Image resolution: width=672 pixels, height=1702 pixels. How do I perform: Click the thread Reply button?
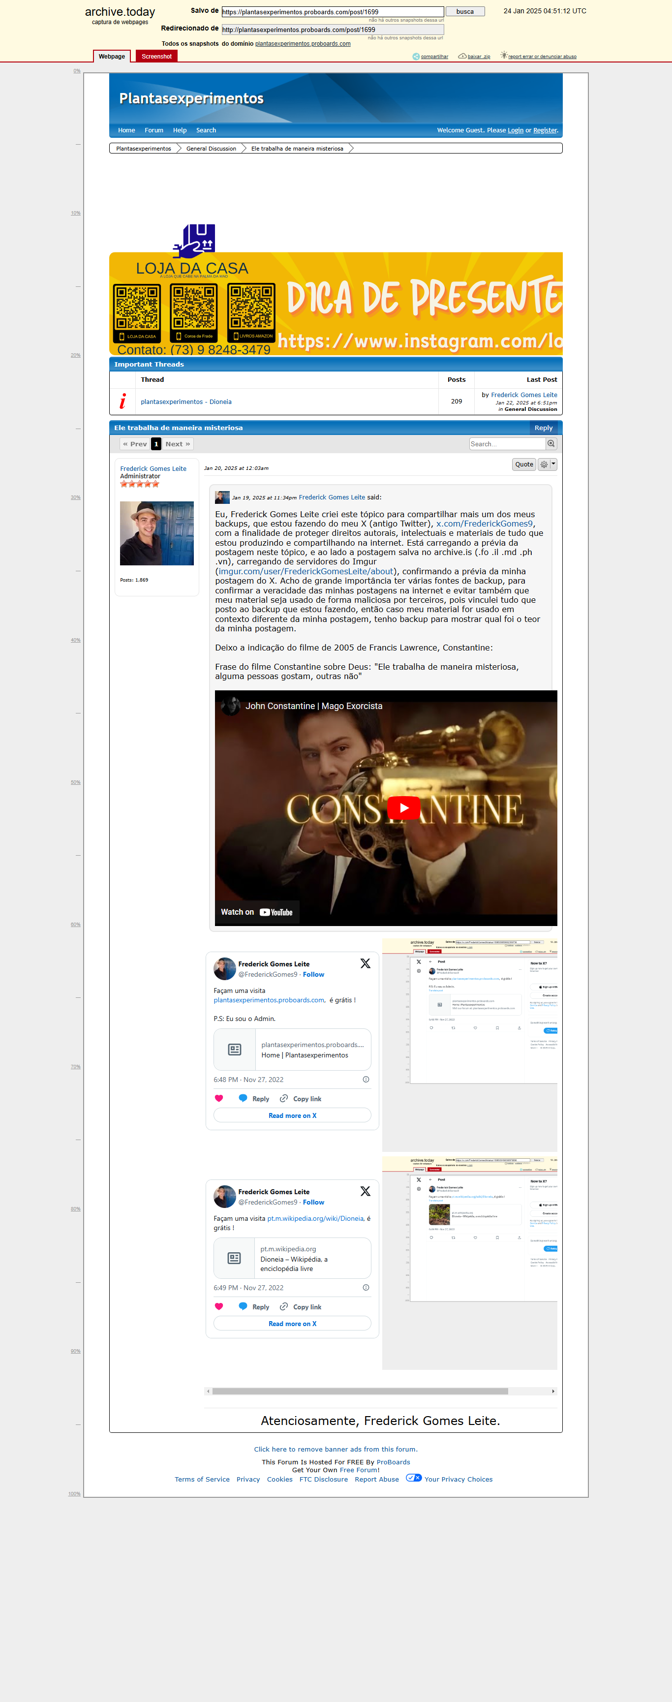click(543, 428)
